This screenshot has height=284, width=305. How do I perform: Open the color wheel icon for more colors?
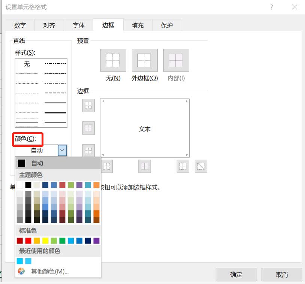pos(21,271)
